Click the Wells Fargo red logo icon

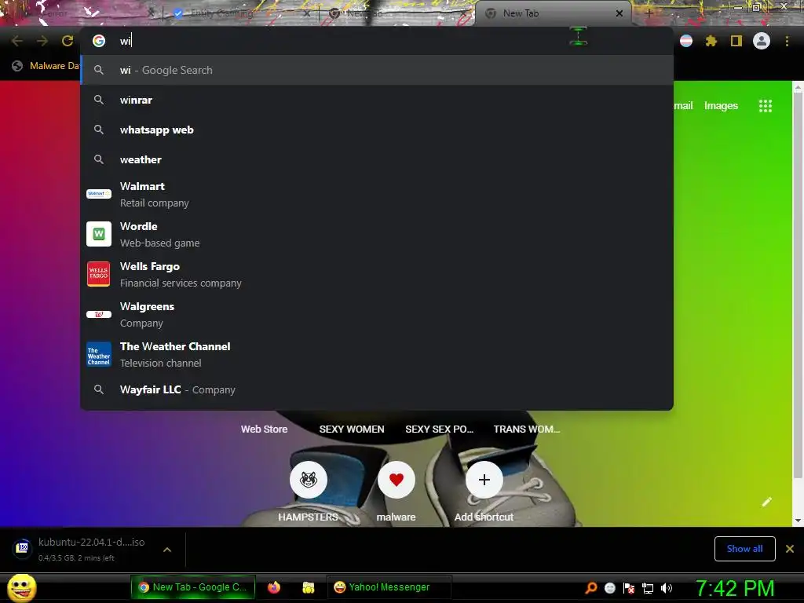[99, 274]
